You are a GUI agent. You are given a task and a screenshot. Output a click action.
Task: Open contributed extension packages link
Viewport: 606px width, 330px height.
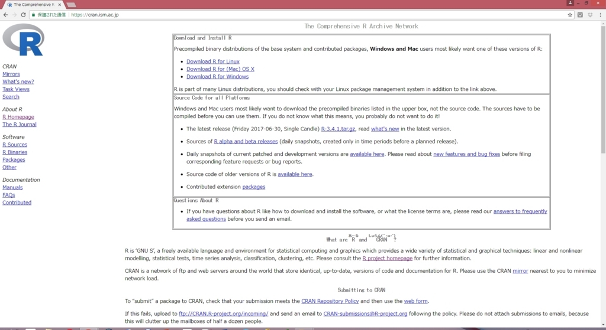(253, 187)
